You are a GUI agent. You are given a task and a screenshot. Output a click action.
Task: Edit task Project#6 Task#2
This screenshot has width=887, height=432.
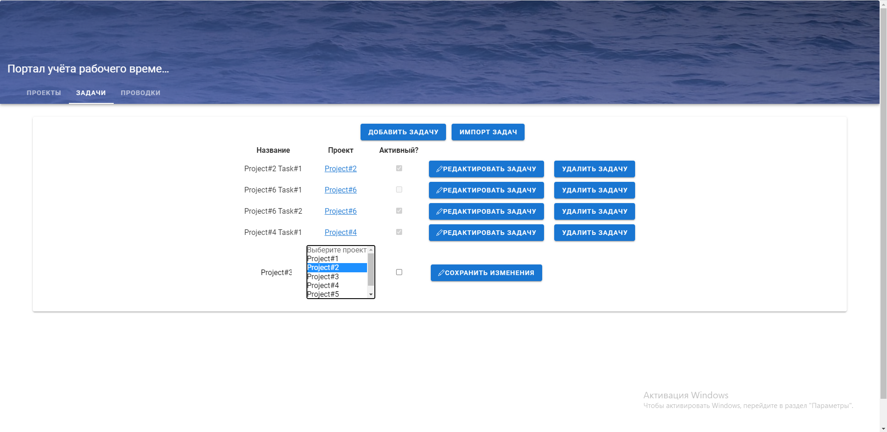tap(486, 211)
